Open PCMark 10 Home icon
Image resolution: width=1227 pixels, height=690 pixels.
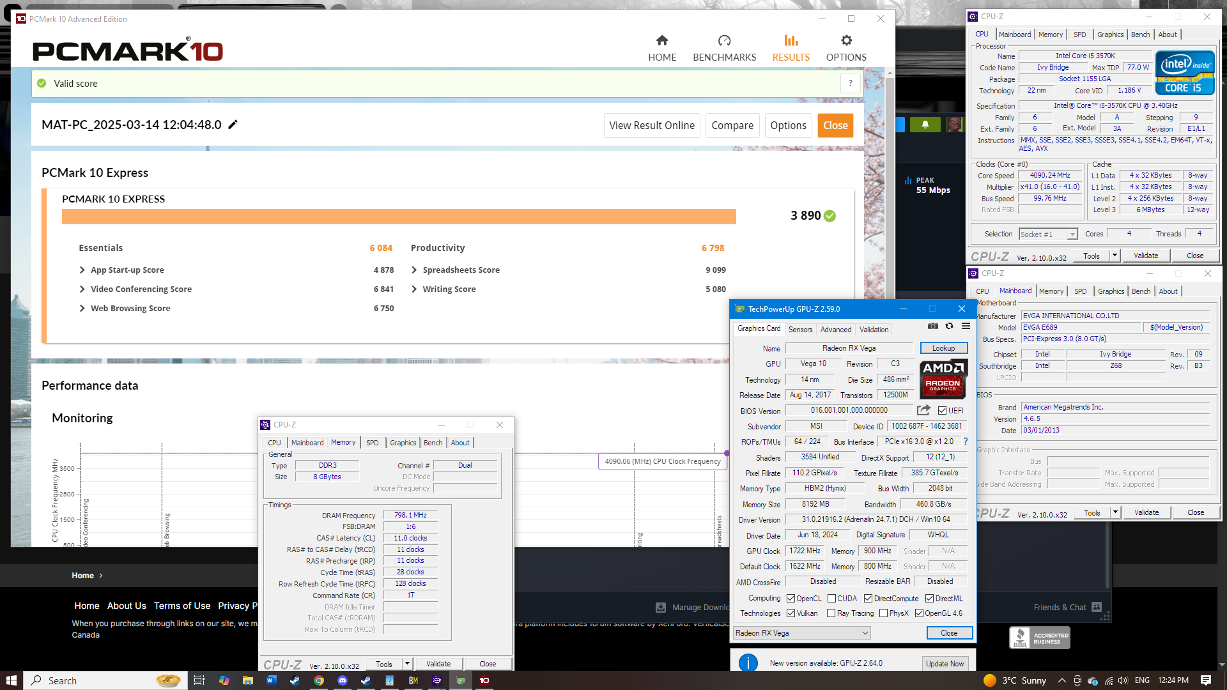click(662, 41)
